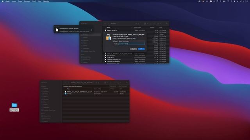Sort Profiles window by Velikost column
Image resolution: width=250 pixels, height=140 pixels.
point(152,28)
